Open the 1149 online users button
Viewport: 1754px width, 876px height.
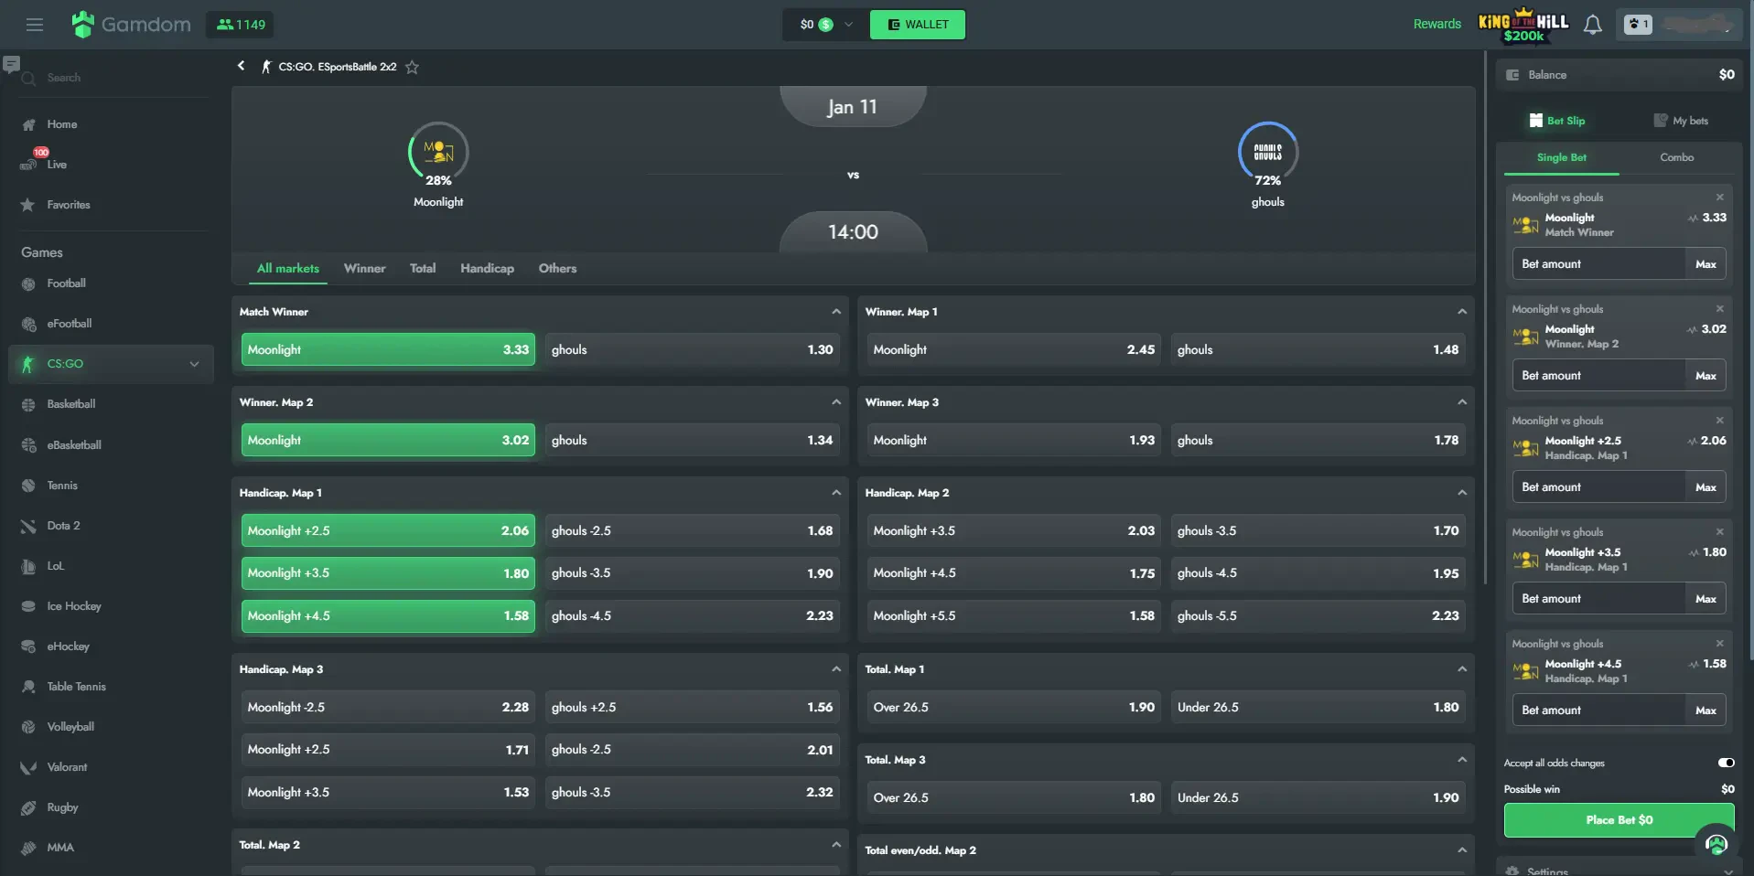click(240, 25)
